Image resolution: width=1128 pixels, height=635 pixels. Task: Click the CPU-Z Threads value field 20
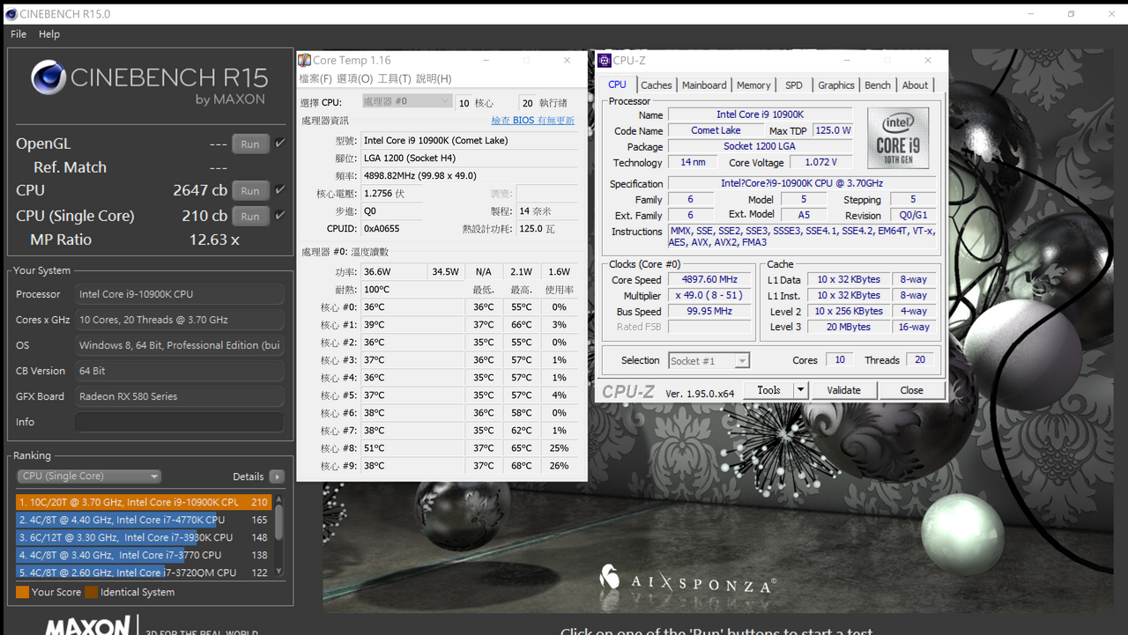(920, 359)
